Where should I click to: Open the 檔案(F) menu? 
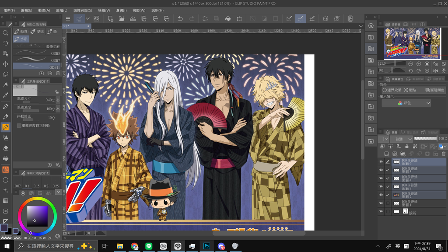(x=9, y=10)
